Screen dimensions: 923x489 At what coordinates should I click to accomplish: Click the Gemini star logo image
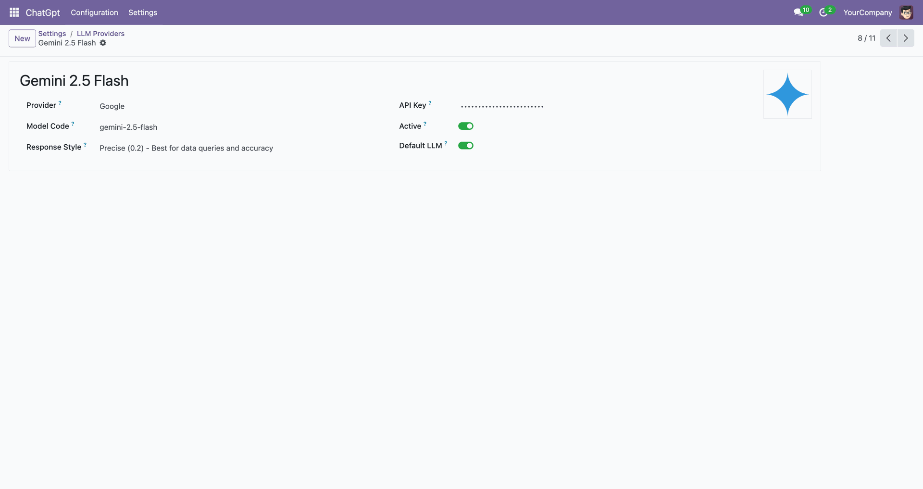[787, 94]
